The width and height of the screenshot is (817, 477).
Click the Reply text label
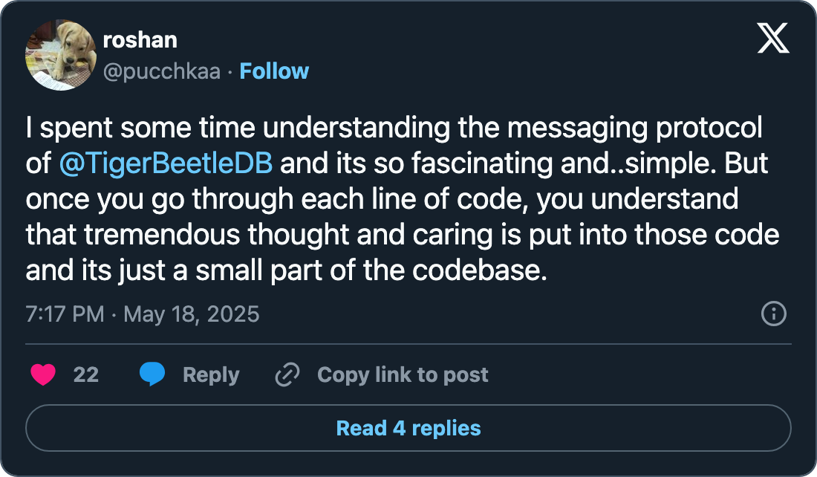click(x=211, y=375)
